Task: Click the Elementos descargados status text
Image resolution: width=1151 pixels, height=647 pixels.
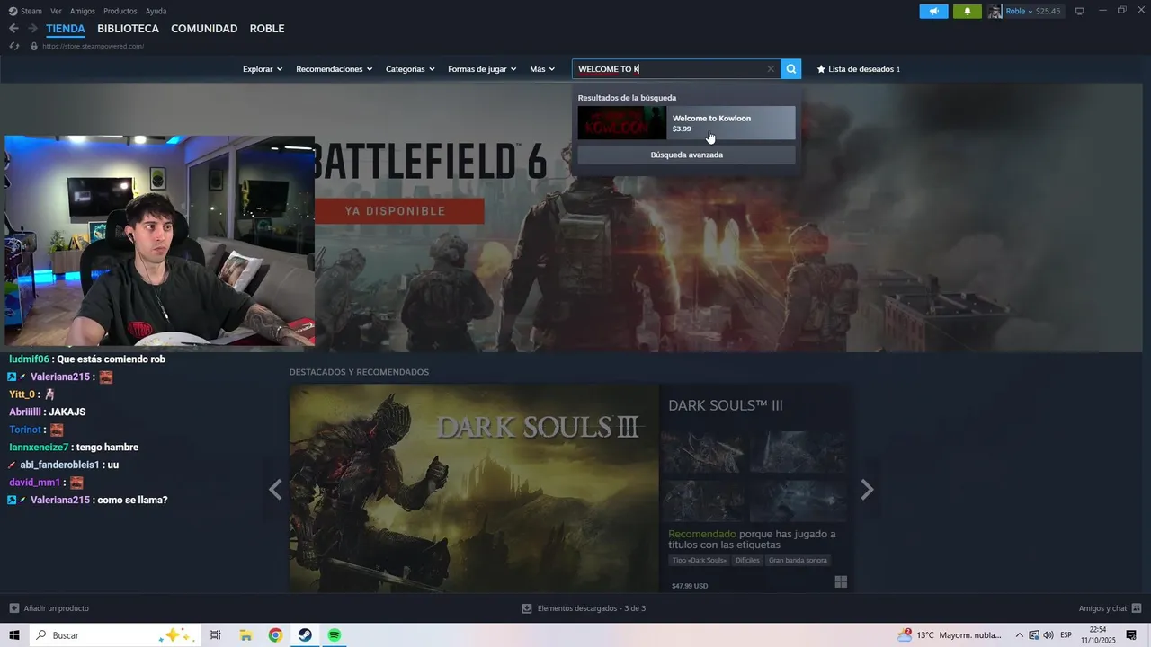Action: point(592,608)
